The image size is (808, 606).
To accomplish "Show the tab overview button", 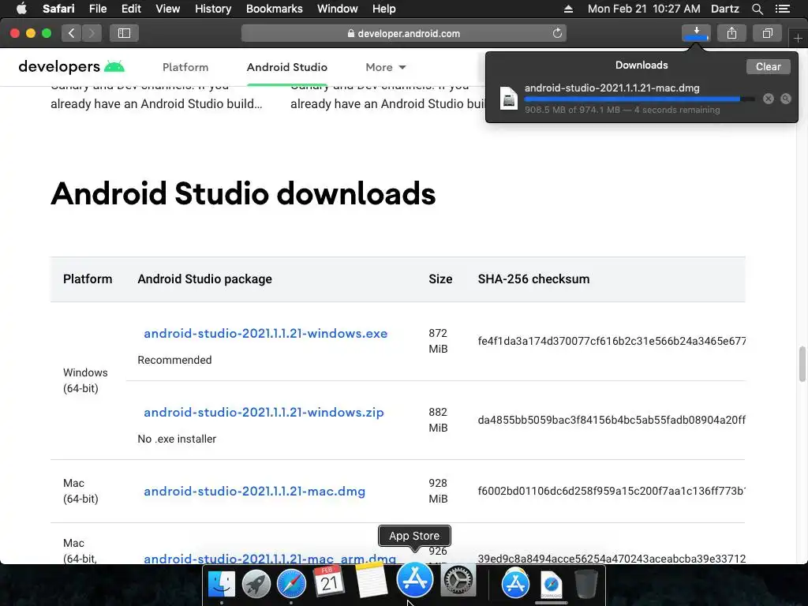I will pos(767,33).
